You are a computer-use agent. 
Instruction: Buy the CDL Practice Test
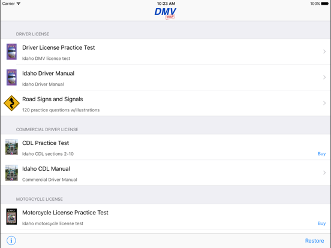tap(321, 154)
